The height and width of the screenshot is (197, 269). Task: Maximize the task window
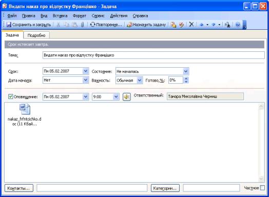click(255, 6)
